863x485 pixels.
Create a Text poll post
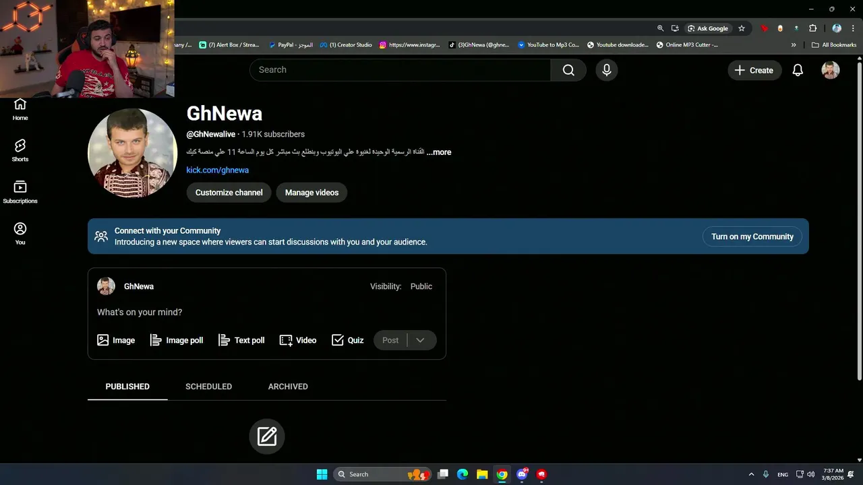pyautogui.click(x=241, y=340)
